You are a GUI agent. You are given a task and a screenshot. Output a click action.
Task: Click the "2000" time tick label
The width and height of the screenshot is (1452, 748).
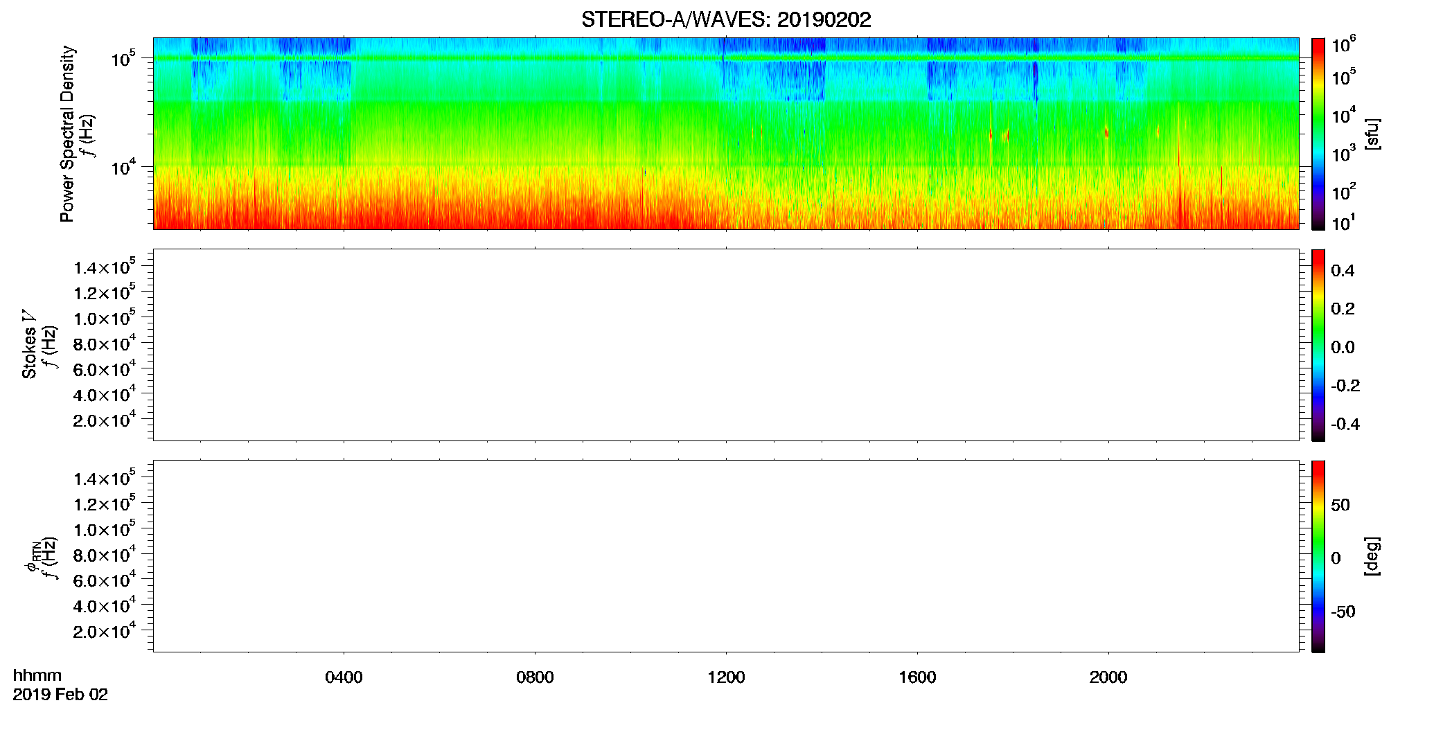point(1108,677)
